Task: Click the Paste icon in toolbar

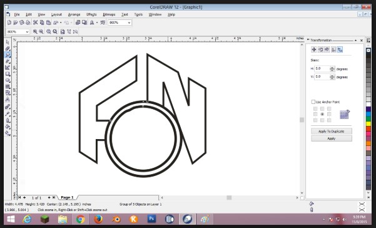Action: tap(48, 23)
